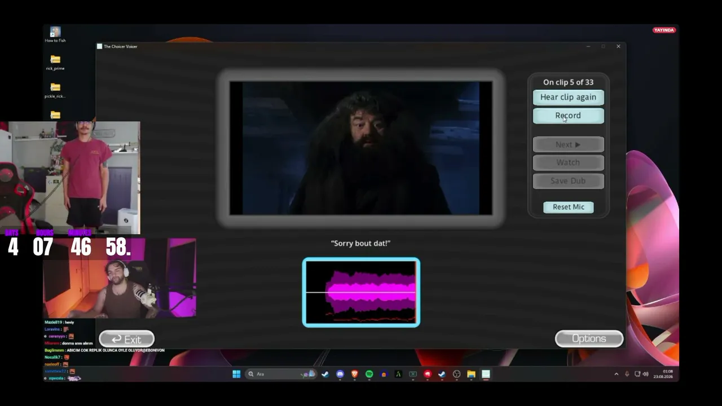Screen dimensions: 722x406
Task: Open the Windows Start menu
Action: pos(236,374)
